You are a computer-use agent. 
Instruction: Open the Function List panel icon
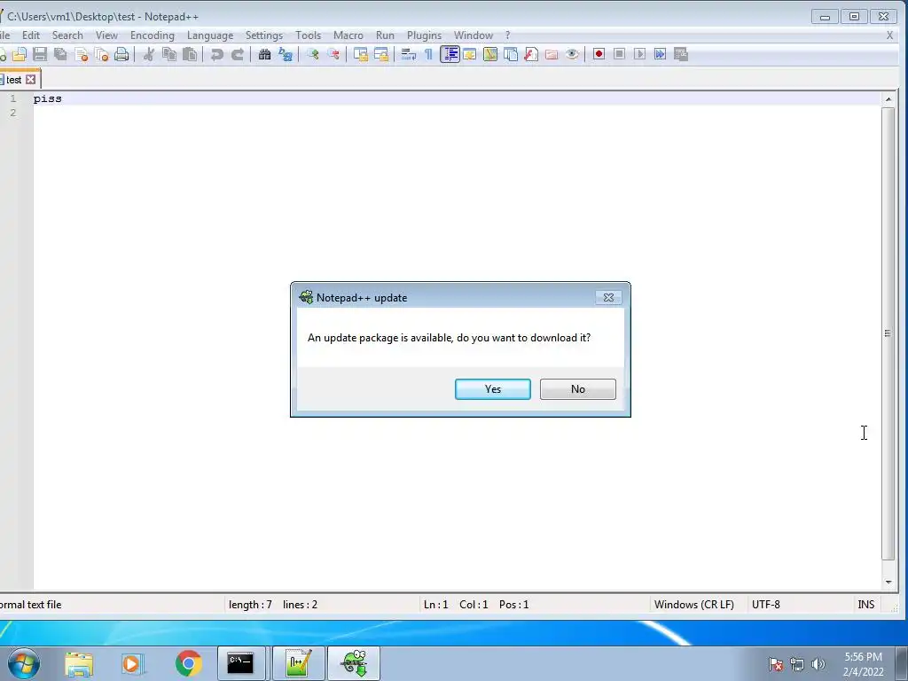point(531,54)
